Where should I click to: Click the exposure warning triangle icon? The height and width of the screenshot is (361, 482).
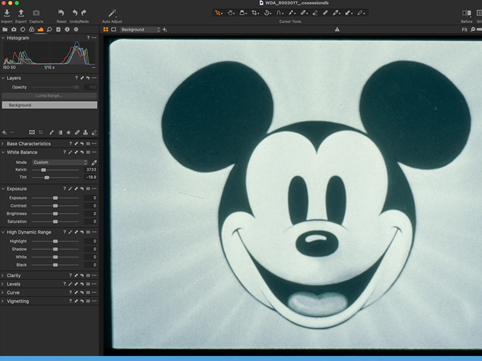pos(337,30)
